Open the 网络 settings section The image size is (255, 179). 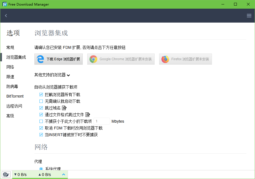10,67
